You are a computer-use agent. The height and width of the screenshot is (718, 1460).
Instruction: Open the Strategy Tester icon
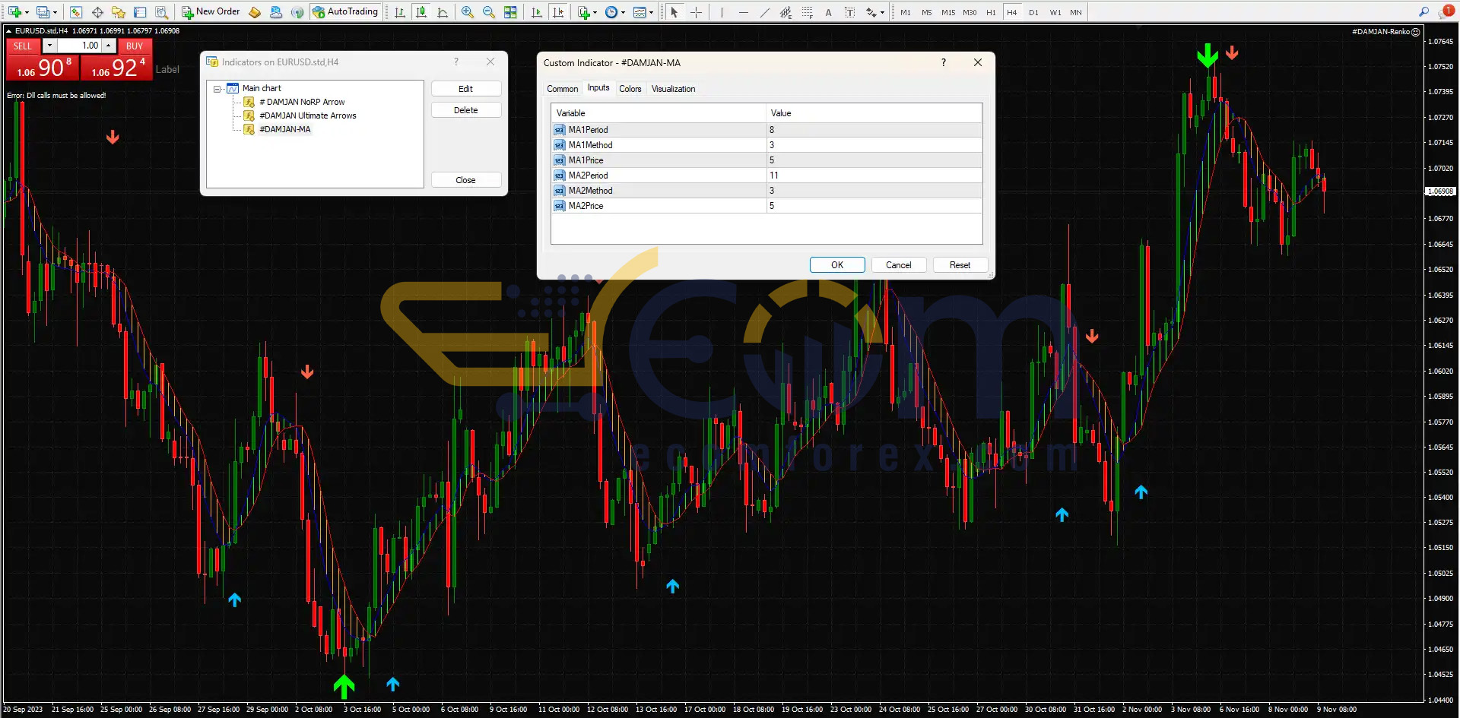pos(161,12)
